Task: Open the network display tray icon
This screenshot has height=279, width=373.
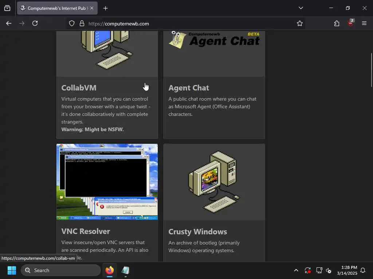Action: click(x=319, y=270)
